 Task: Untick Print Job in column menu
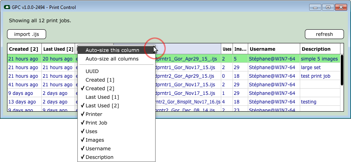click(96, 123)
